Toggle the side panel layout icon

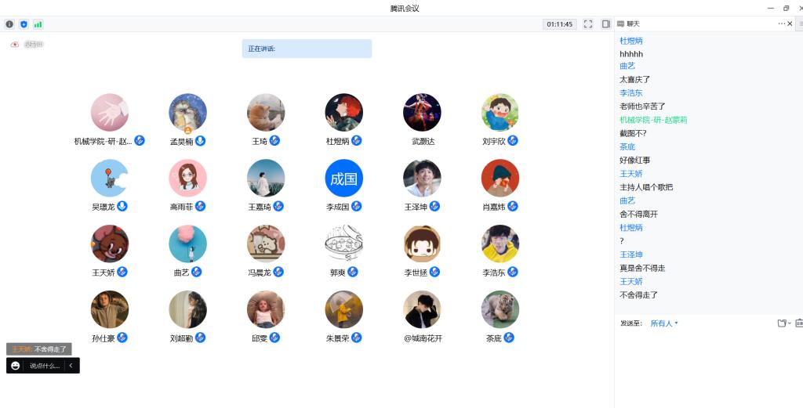pyautogui.click(x=606, y=24)
